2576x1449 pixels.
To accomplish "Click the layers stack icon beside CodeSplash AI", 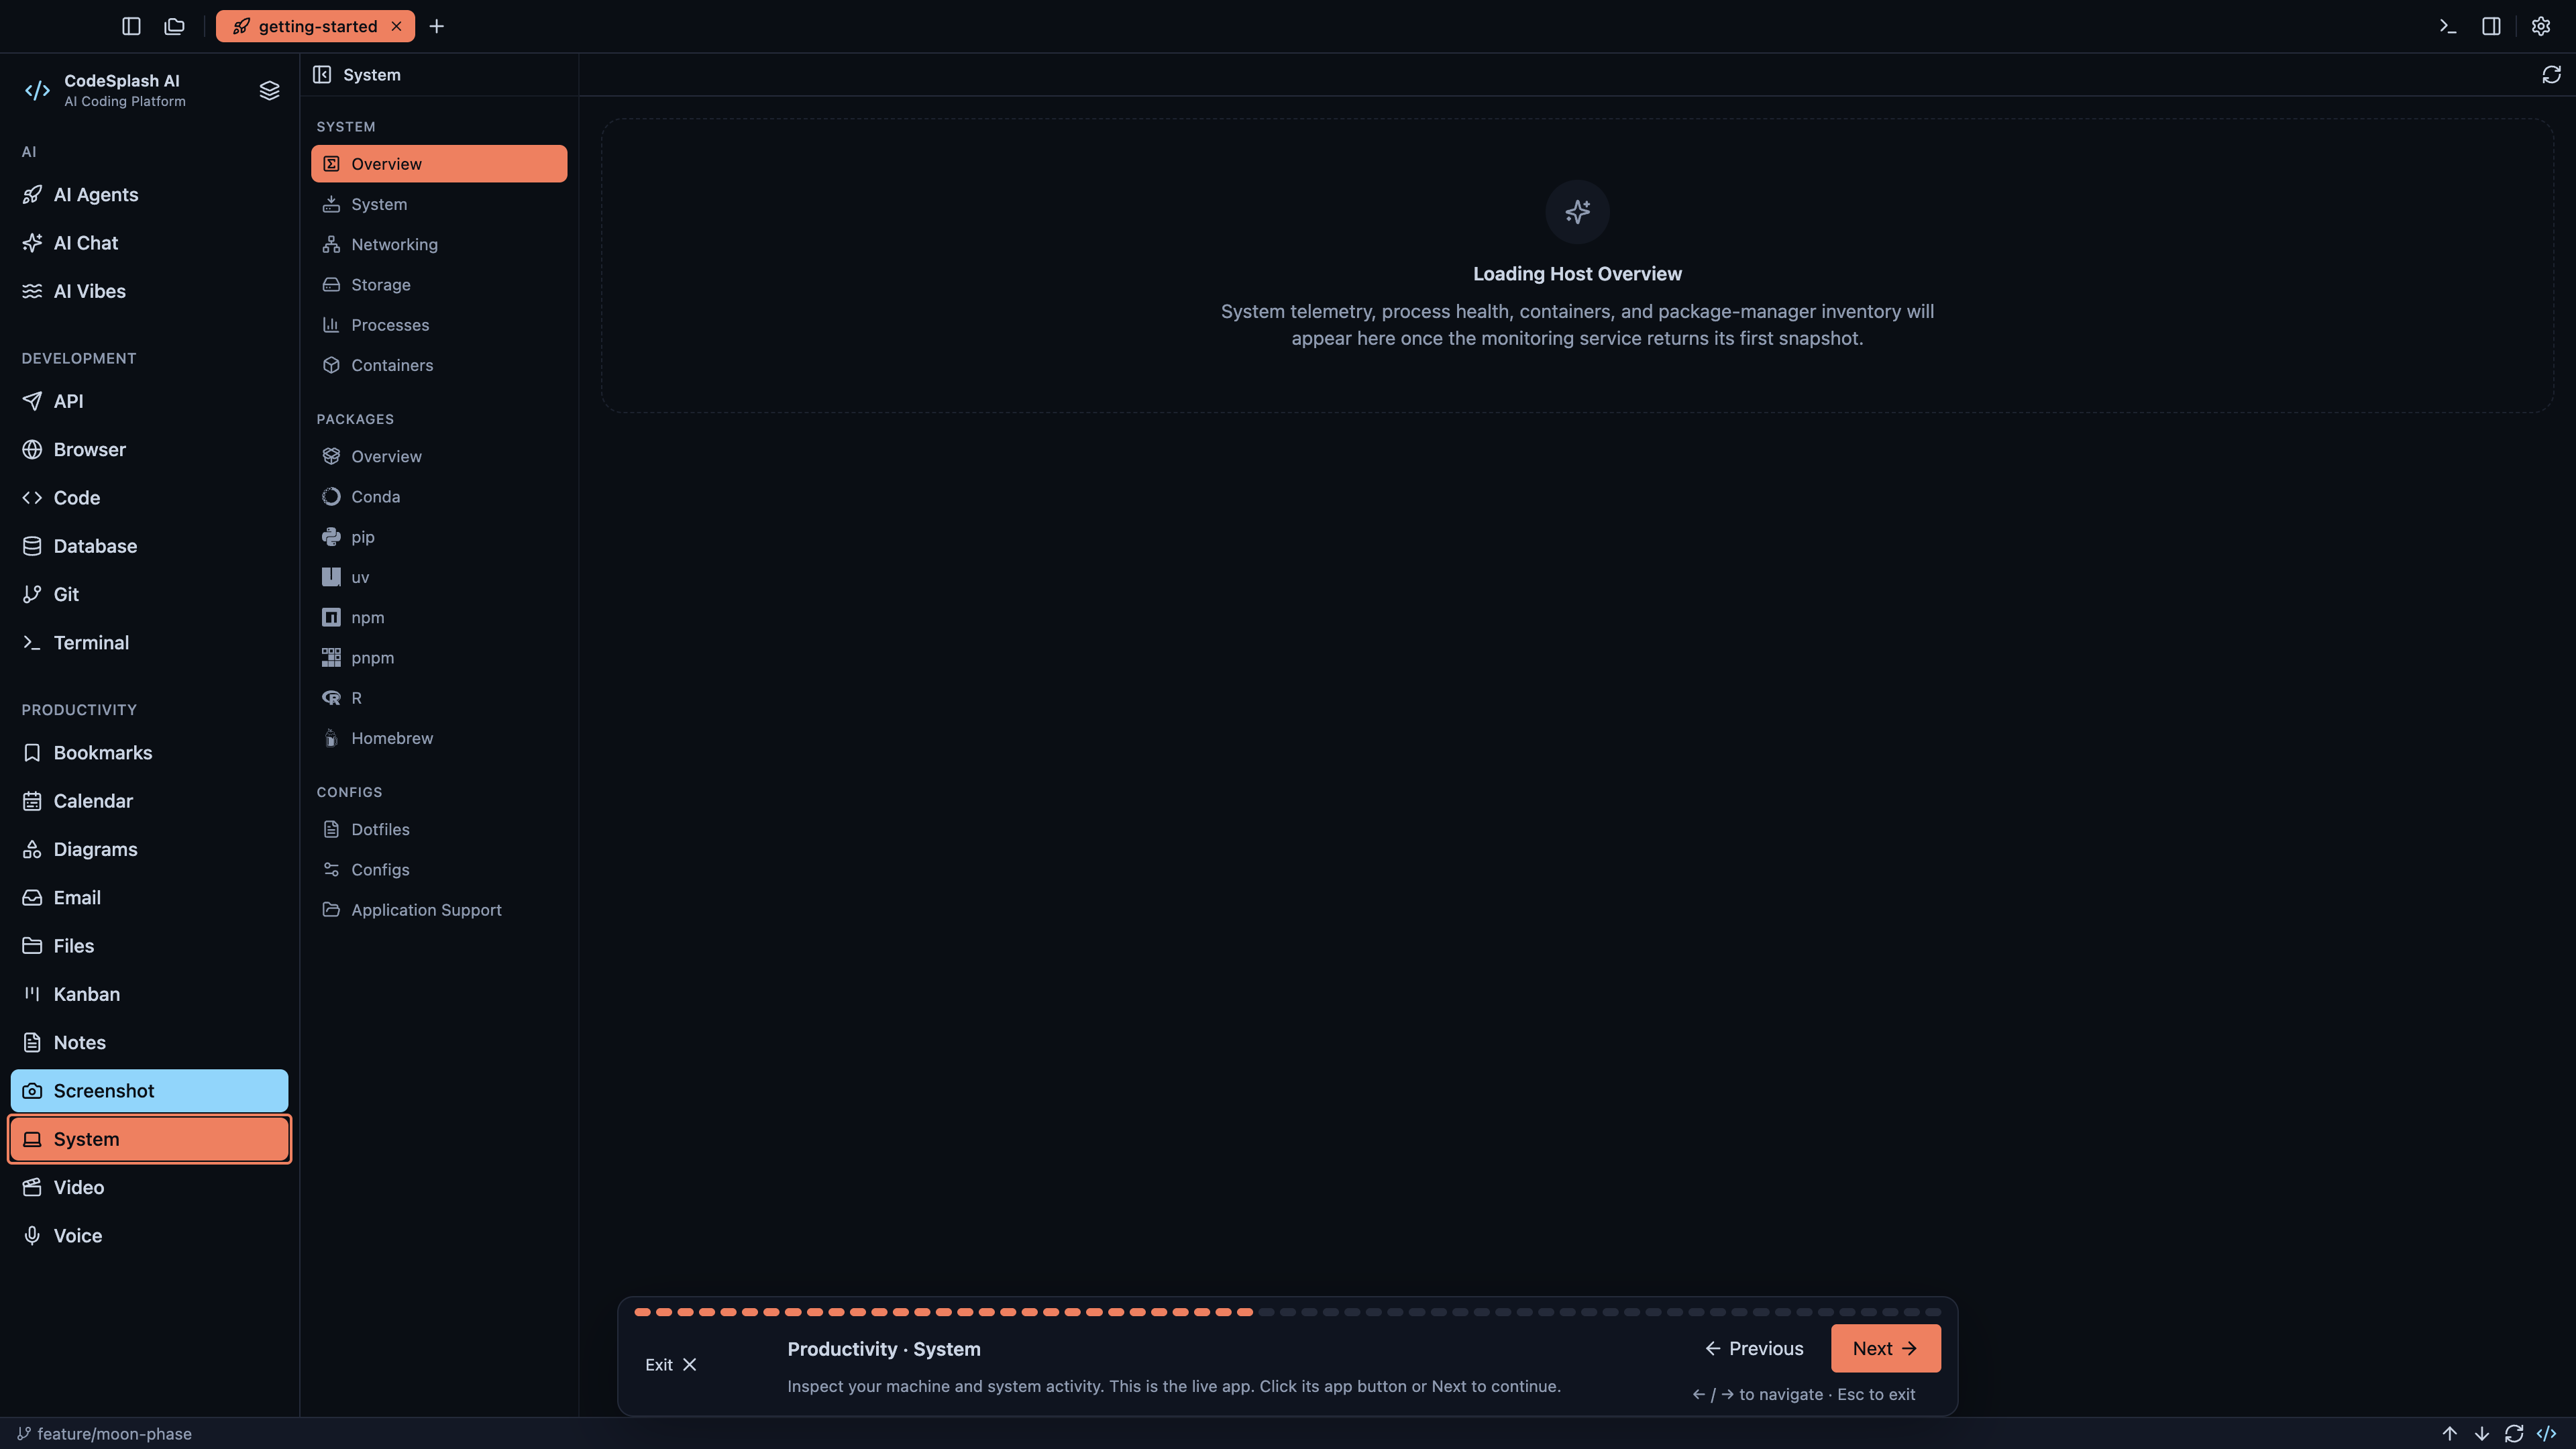I will tap(269, 90).
